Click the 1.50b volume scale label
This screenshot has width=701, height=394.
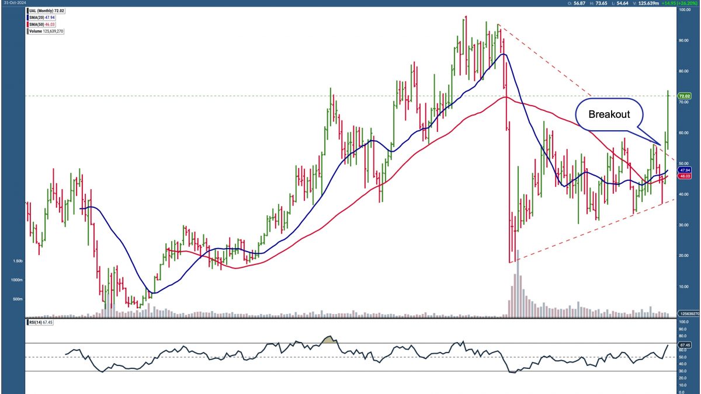point(18,261)
